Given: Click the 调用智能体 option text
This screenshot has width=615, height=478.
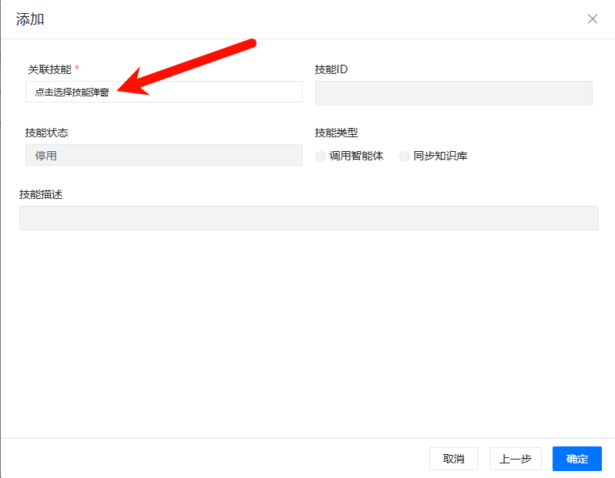Looking at the screenshot, I should tap(356, 156).
